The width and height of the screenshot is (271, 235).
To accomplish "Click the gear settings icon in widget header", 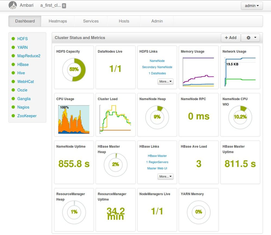I will click(x=248, y=38).
